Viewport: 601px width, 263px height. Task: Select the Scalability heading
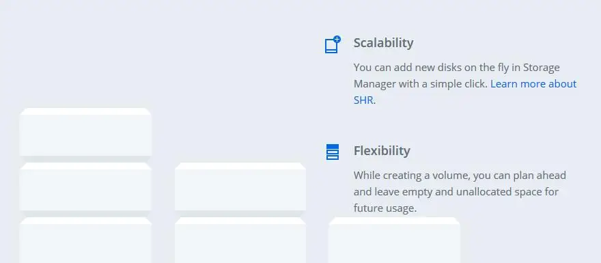pos(383,43)
